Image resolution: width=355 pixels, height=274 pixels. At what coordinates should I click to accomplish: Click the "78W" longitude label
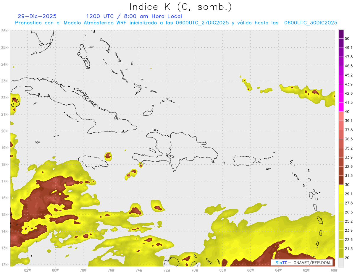point(83,270)
